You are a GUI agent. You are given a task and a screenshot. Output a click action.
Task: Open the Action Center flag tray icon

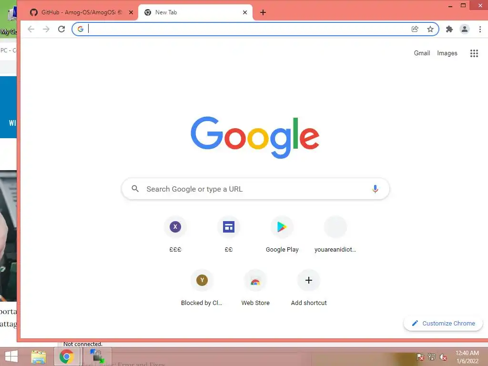(420, 357)
